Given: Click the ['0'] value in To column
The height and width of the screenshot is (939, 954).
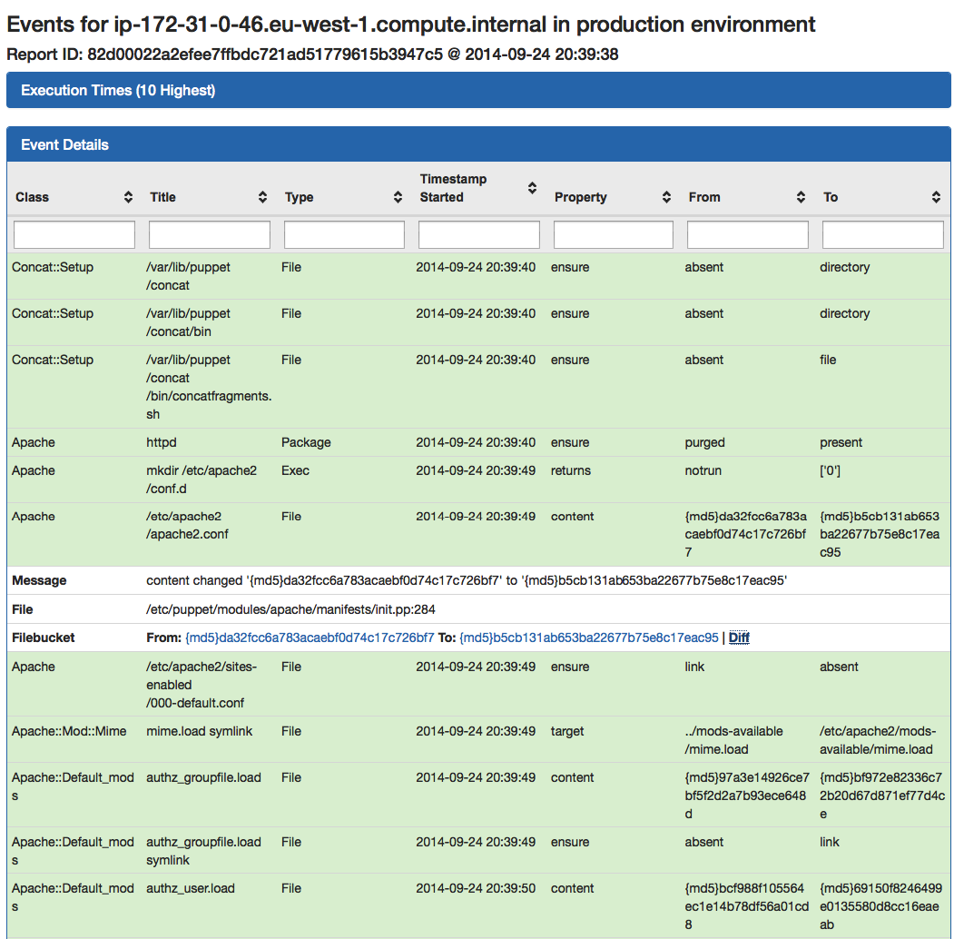Looking at the screenshot, I should click(x=830, y=470).
